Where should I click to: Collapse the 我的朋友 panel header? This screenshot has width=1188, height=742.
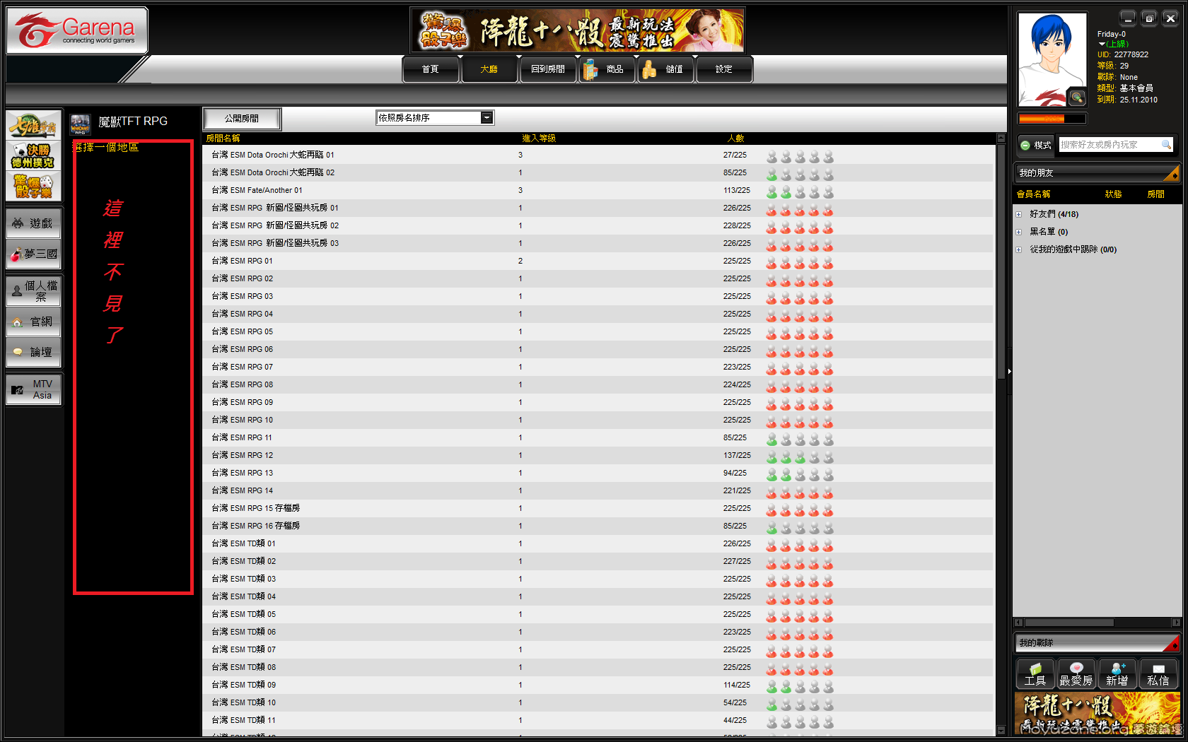(x=1097, y=172)
